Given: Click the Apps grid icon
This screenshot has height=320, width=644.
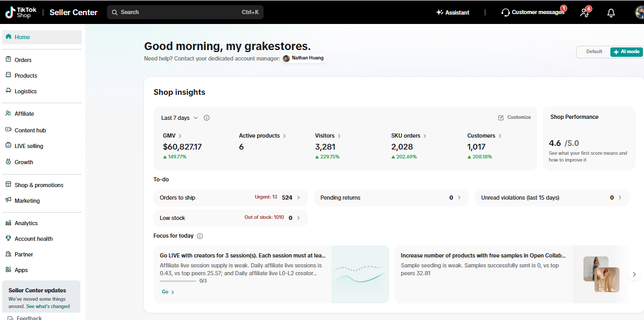Looking at the screenshot, I should click(8, 270).
